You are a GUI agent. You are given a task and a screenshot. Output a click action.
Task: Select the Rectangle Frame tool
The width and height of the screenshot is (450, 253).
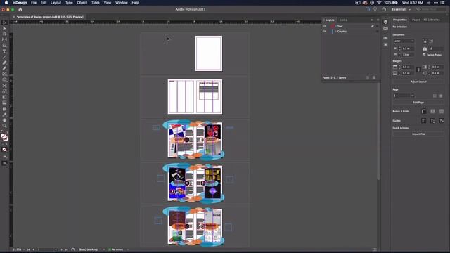click(x=4, y=74)
